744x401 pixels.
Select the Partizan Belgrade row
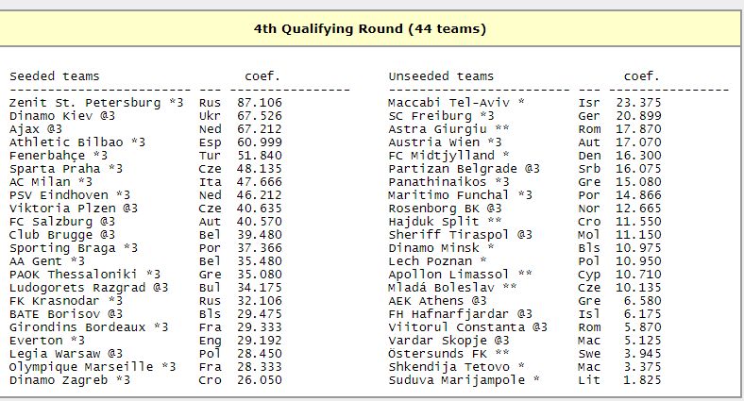click(525, 169)
